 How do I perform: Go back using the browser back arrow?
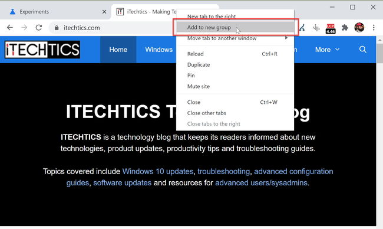10,27
